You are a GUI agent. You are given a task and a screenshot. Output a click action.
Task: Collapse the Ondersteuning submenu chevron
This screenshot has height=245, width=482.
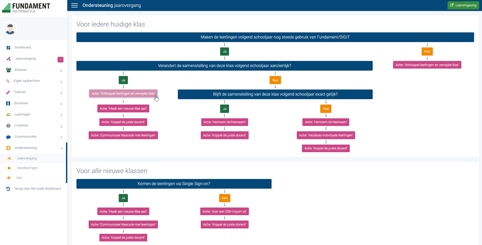click(61, 148)
